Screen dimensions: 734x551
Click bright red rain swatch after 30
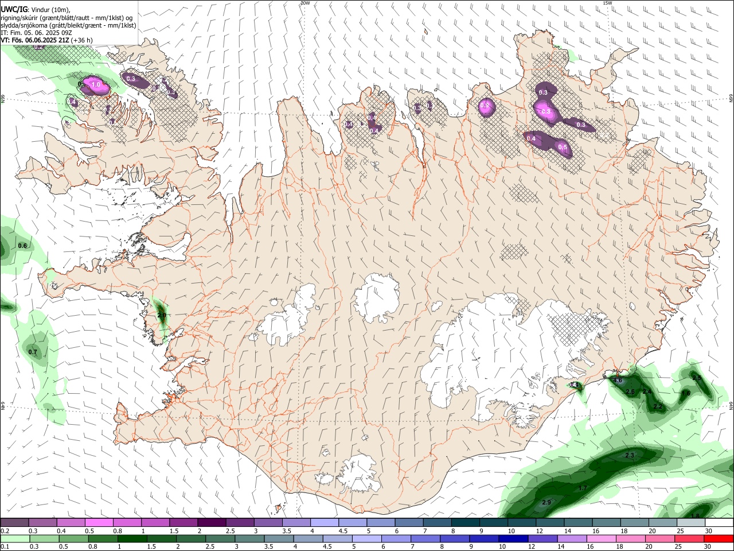click(719, 538)
